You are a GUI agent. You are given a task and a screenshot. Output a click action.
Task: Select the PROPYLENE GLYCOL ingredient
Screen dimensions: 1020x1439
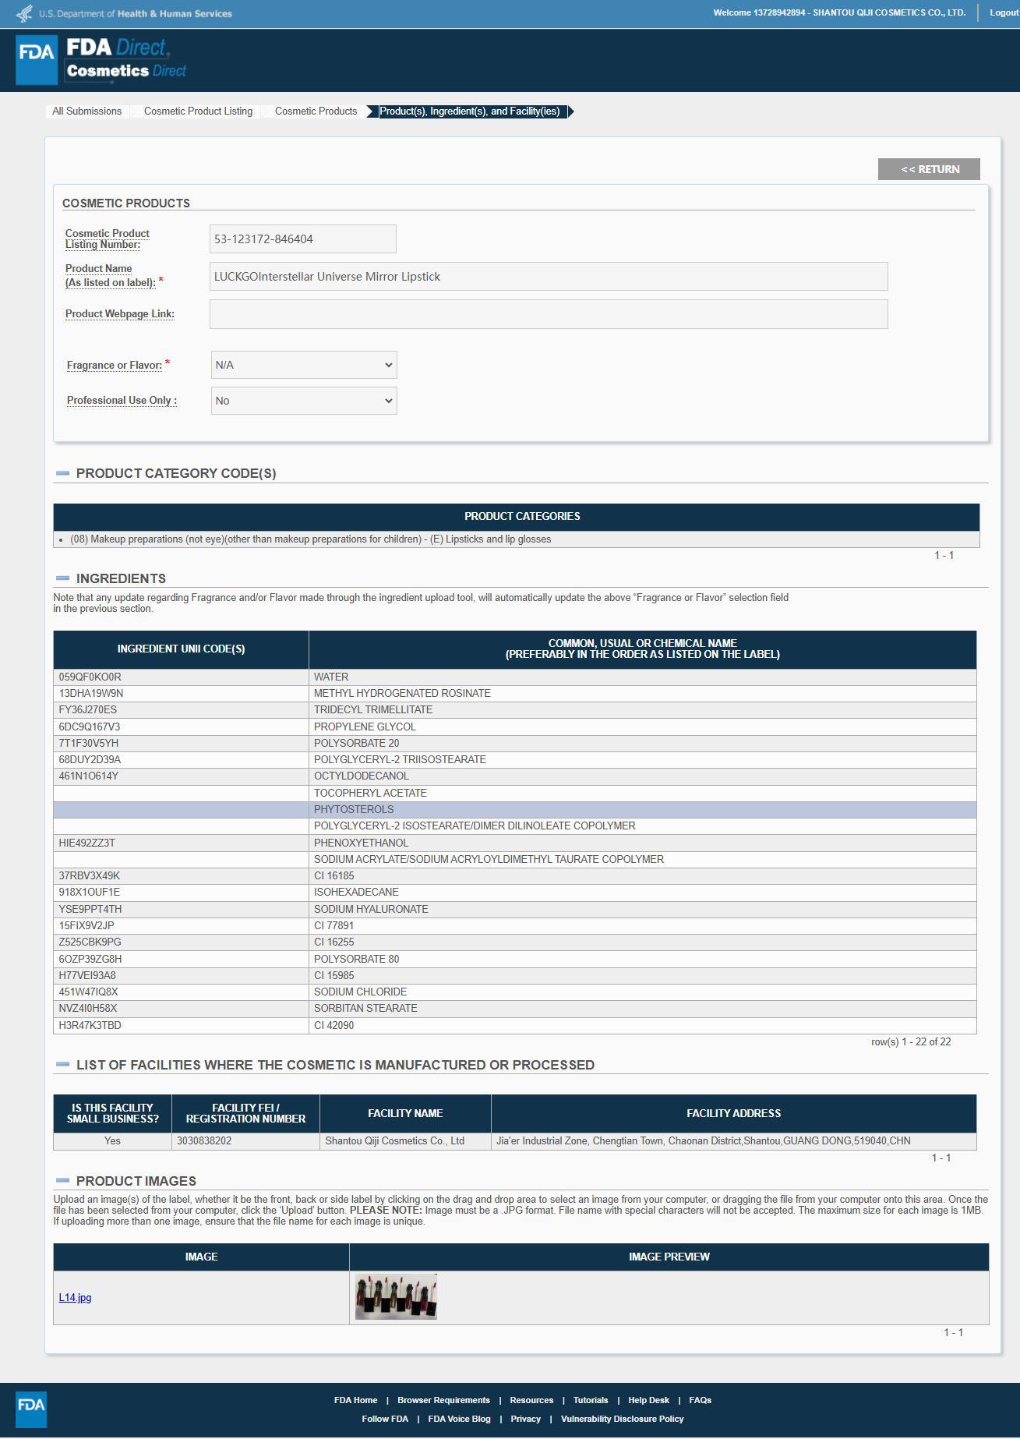[514, 727]
